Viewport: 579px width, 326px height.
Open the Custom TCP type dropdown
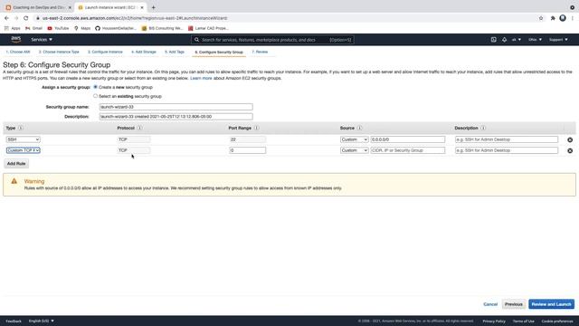coord(23,150)
